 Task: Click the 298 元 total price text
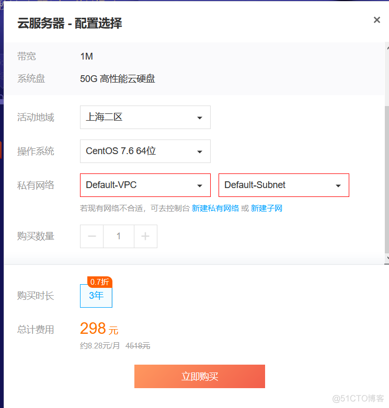[x=99, y=329]
